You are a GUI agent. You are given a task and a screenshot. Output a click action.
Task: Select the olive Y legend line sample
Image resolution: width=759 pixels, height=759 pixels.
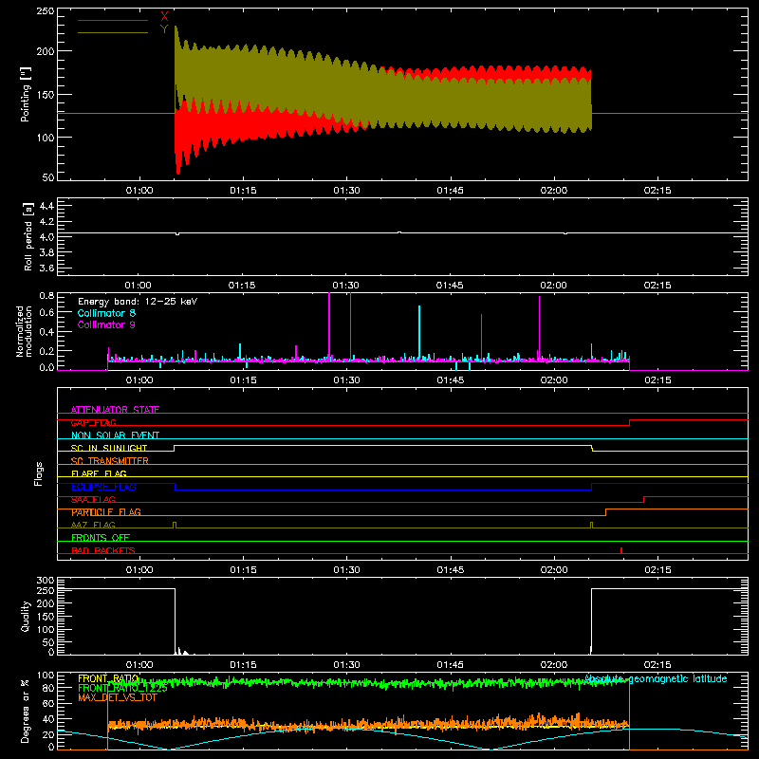113,32
